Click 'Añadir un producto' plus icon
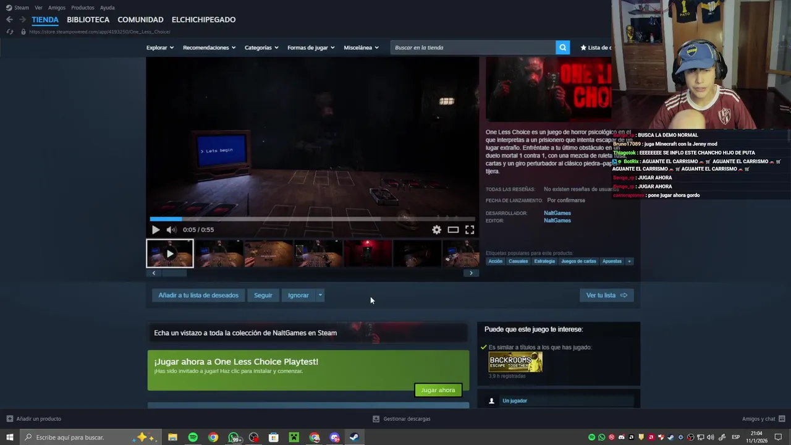This screenshot has height=445, width=791. click(9, 419)
